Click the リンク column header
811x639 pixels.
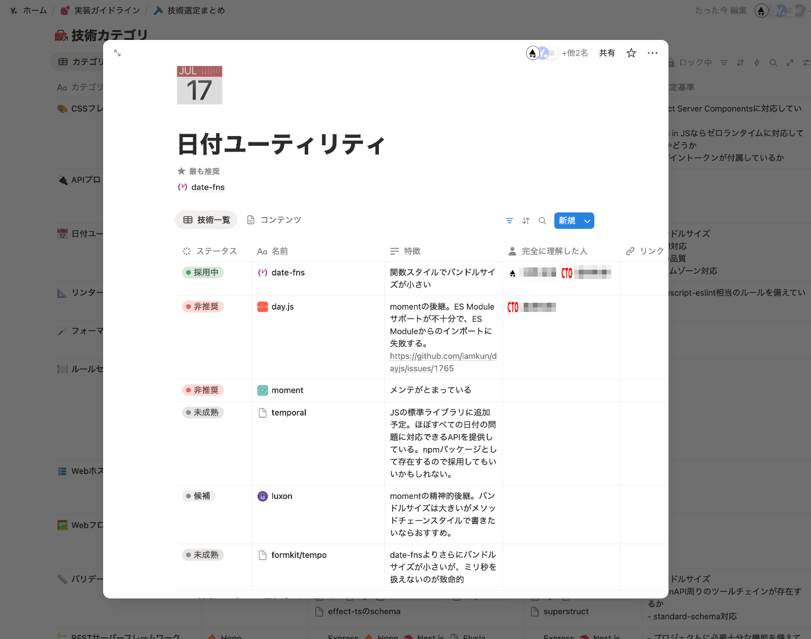pyautogui.click(x=645, y=251)
